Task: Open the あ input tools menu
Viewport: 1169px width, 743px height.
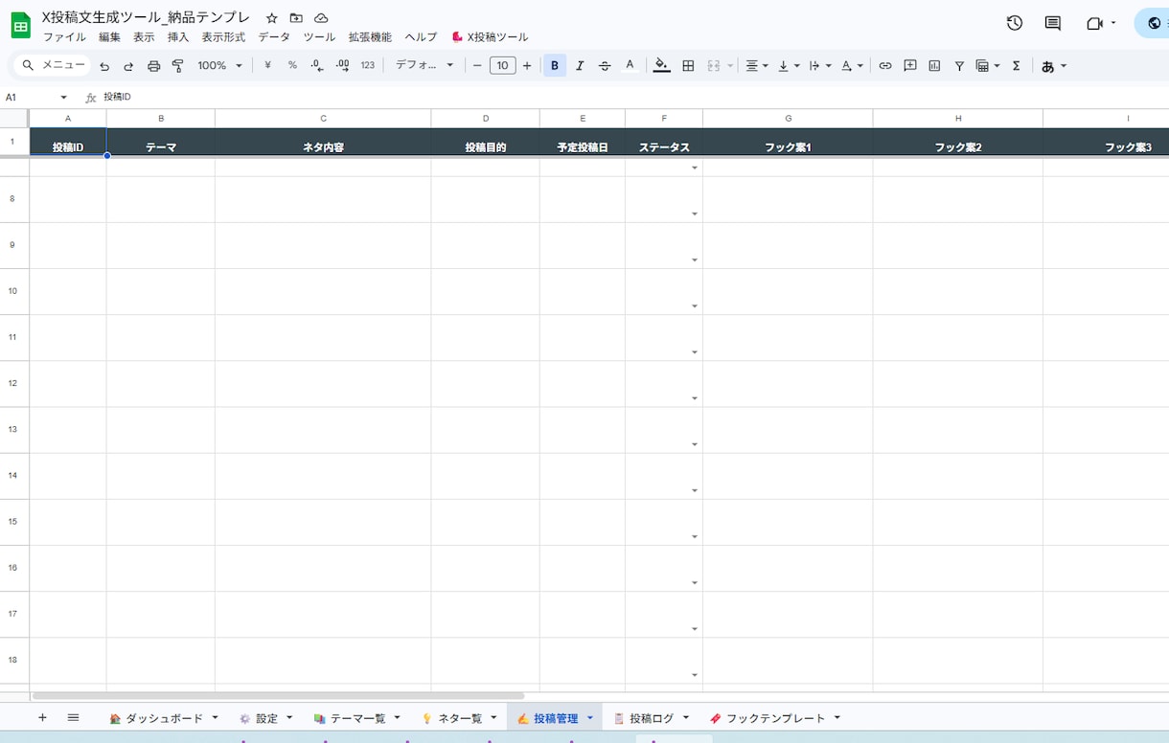Action: pyautogui.click(x=1054, y=66)
